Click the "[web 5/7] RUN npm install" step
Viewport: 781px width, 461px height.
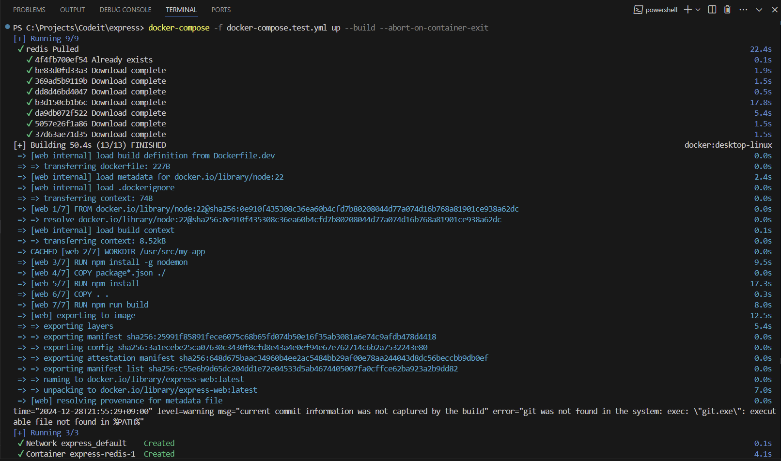pyautogui.click(x=78, y=283)
